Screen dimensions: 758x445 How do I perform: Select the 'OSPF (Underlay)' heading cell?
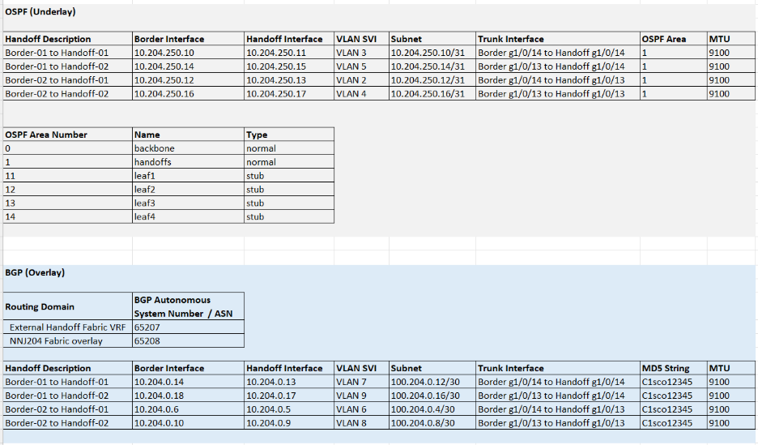pos(68,11)
